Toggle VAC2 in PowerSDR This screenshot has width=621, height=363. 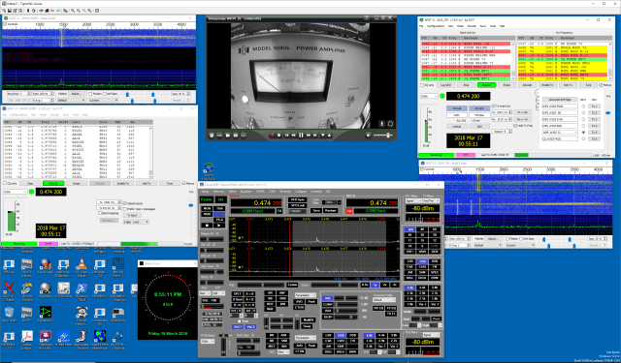tap(250, 327)
